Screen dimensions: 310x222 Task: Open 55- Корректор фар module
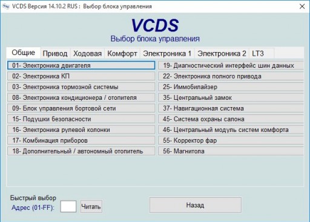tap(231, 140)
